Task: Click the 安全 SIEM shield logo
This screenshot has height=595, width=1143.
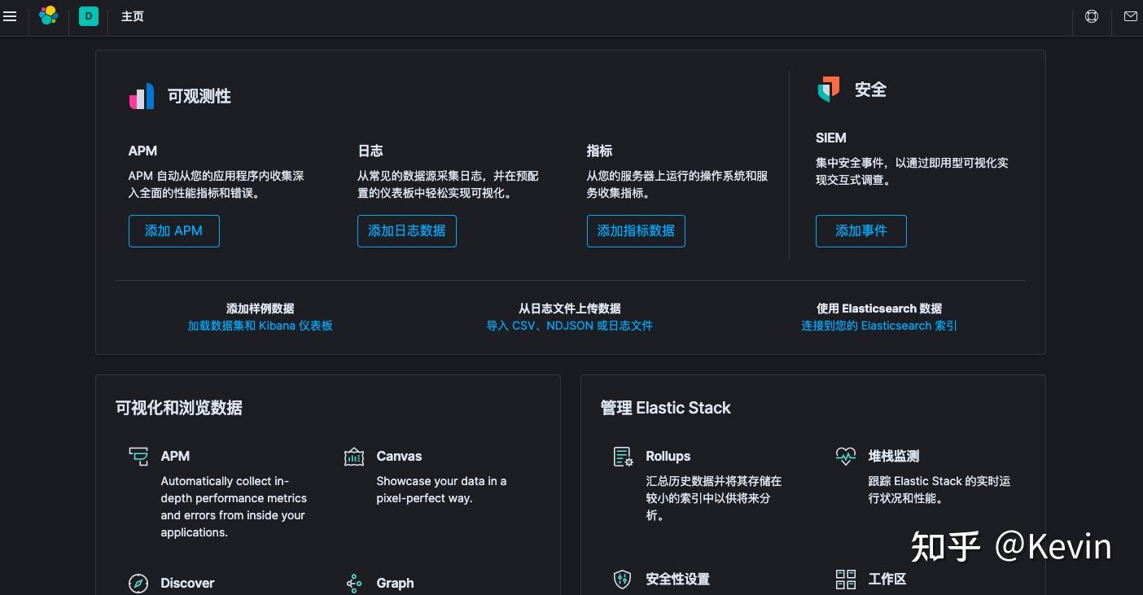Action: pos(829,90)
